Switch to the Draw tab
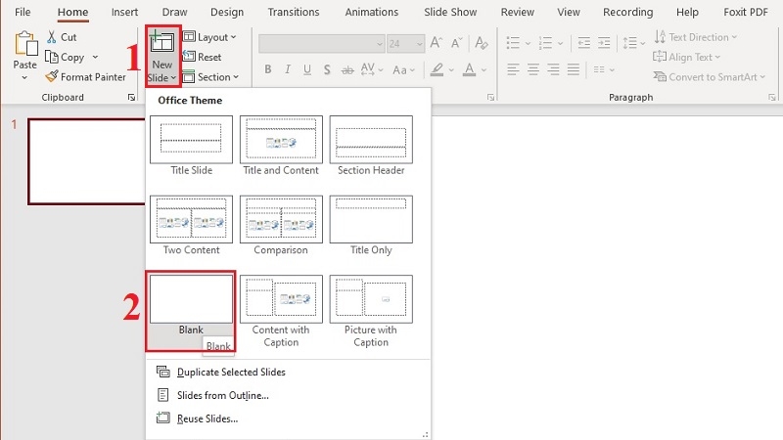The width and height of the screenshot is (783, 440). [x=174, y=12]
